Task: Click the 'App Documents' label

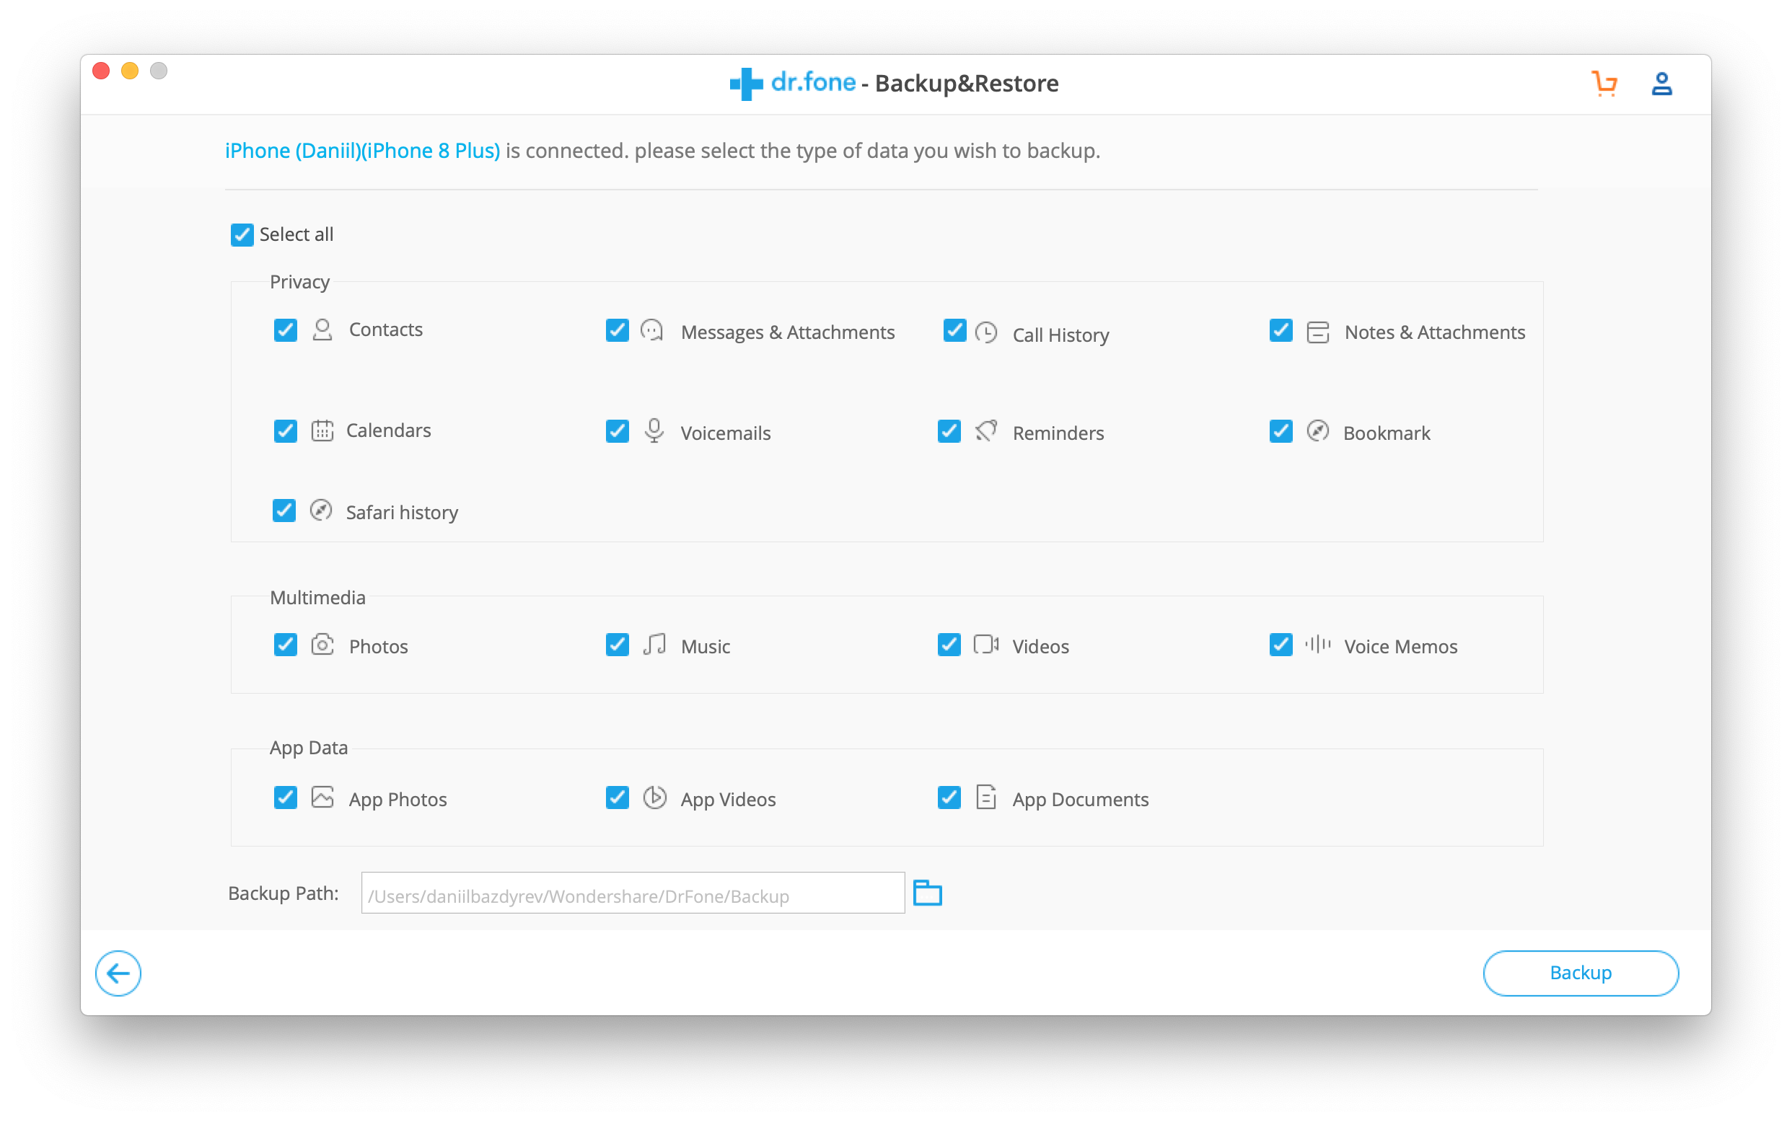Action: (x=1080, y=800)
